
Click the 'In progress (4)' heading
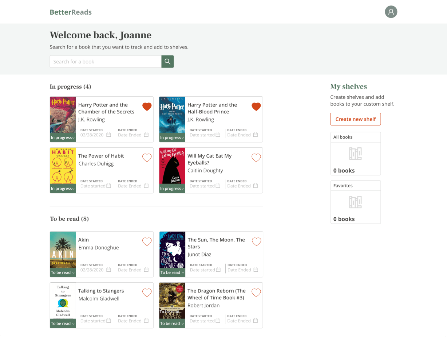click(70, 87)
